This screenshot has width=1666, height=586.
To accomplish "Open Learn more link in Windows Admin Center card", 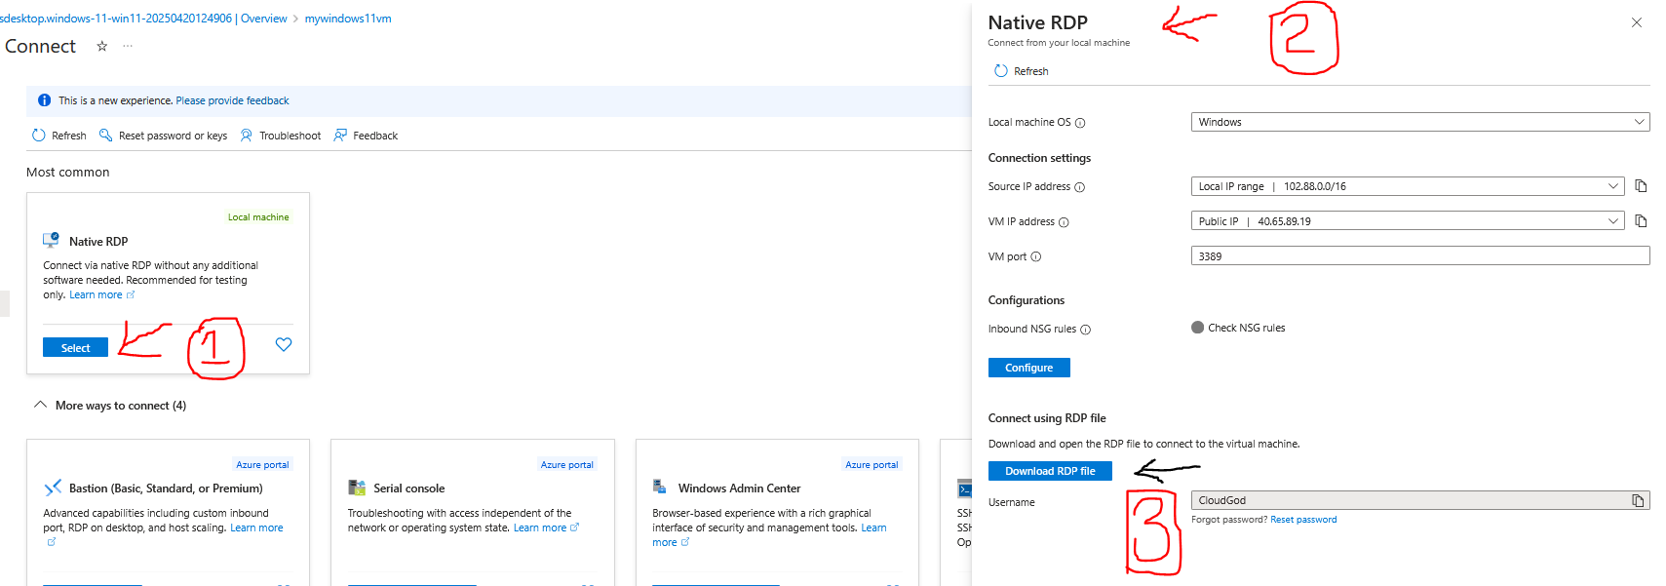I will coord(873,527).
